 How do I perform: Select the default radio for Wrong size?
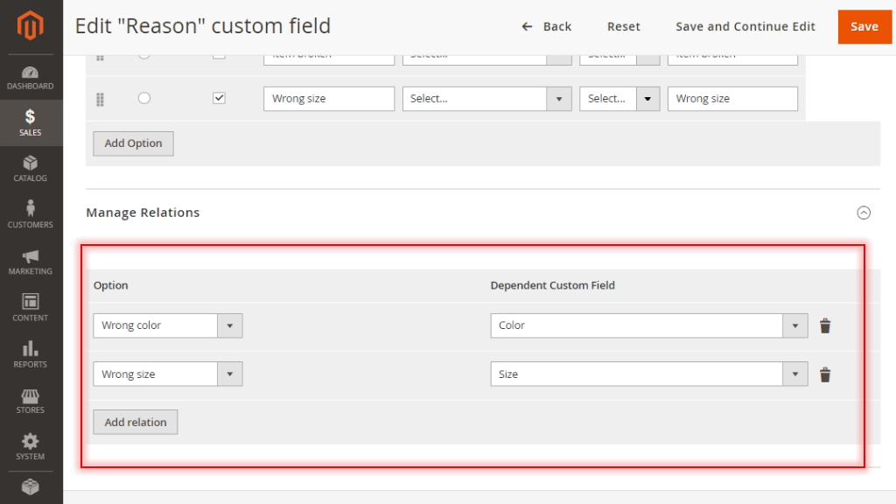click(x=144, y=98)
